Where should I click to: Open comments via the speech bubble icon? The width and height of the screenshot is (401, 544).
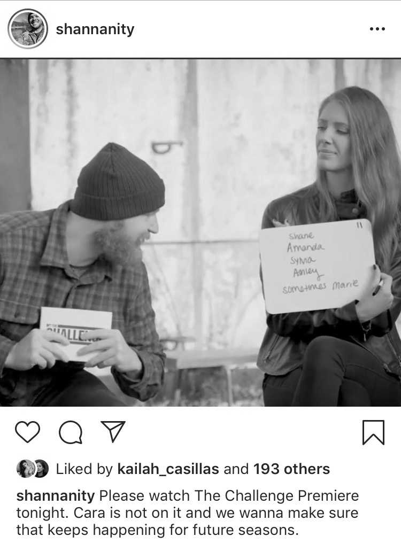71,432
